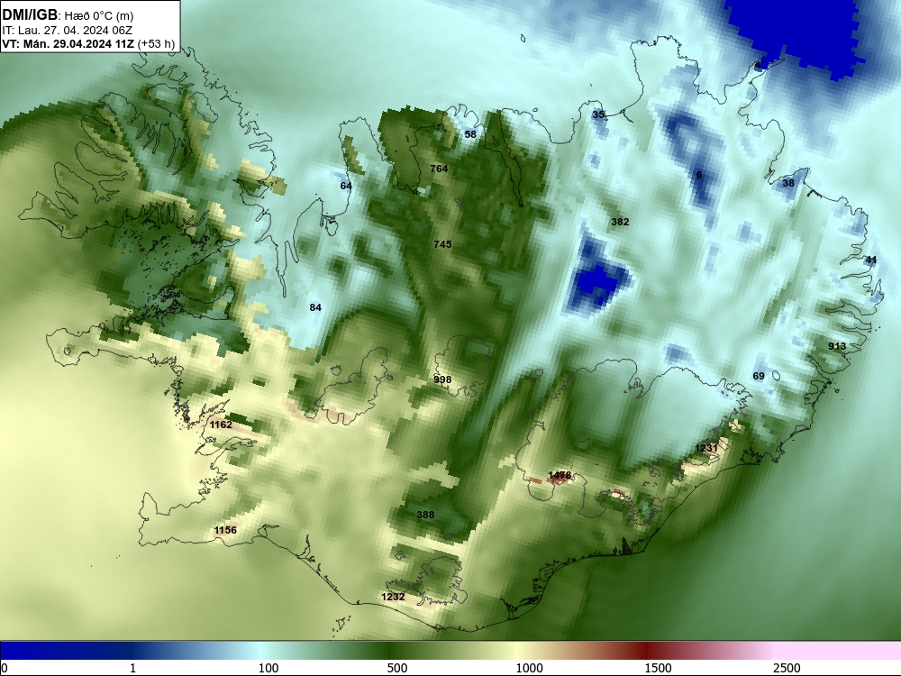Click the 913 value on the east coast
Image resolution: width=901 pixels, height=676 pixels.
coord(837,346)
